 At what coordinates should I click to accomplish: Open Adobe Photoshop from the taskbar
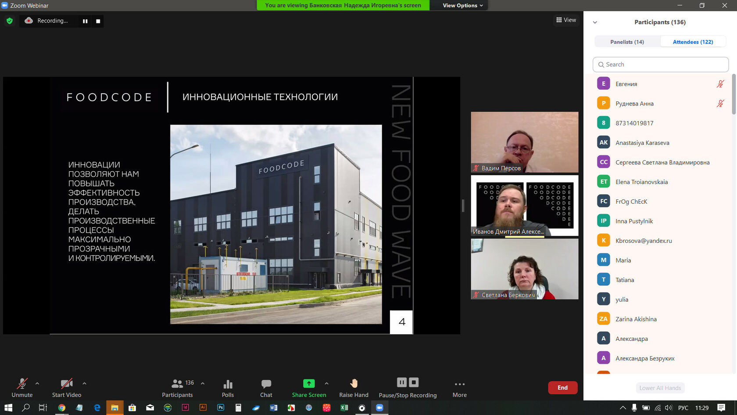click(221, 408)
